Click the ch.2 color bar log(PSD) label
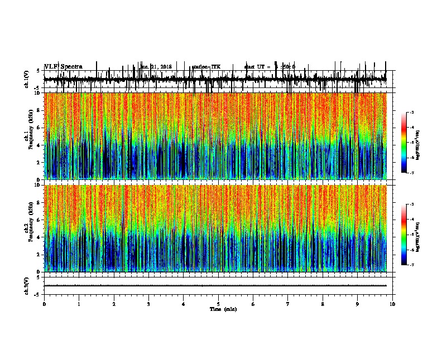This screenshot has height=341, width=442. point(418,237)
